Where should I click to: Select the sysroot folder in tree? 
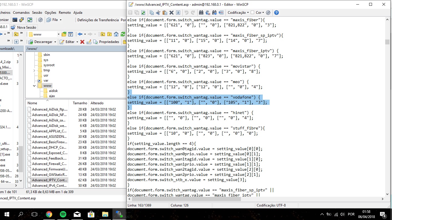click(x=49, y=65)
